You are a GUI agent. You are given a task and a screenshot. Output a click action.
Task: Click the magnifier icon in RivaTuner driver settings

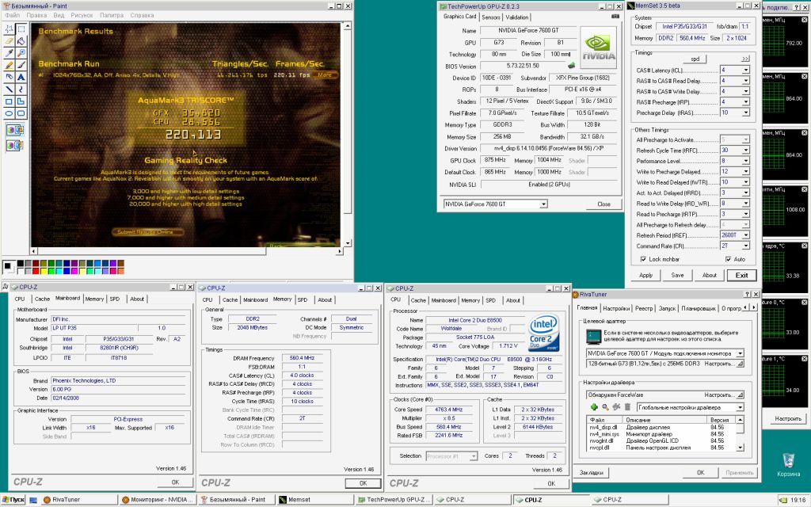(x=605, y=407)
